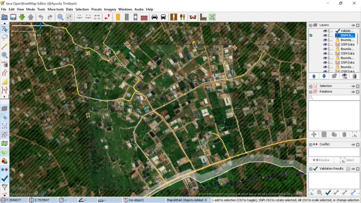Collapse the Conflict panel arrow
Viewport: 361px width, 203px height.
coord(311,145)
